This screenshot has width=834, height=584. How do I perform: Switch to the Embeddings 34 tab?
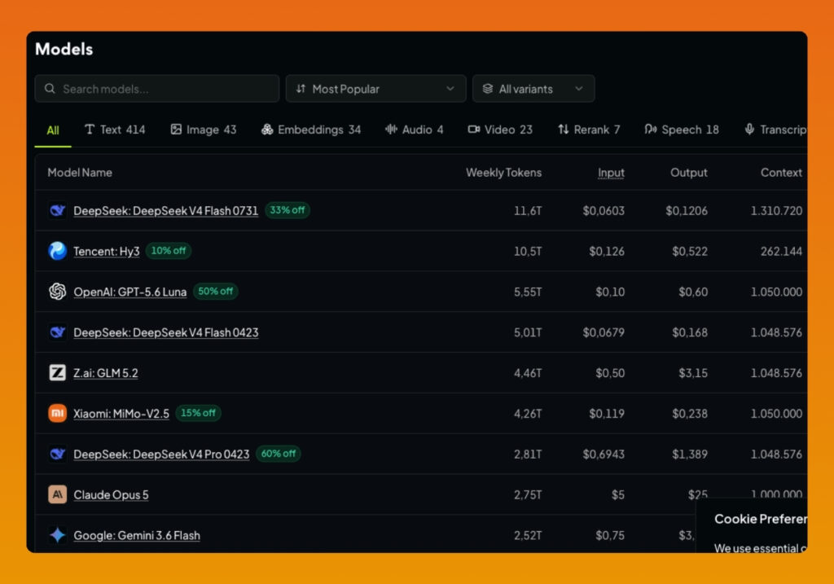coord(311,130)
